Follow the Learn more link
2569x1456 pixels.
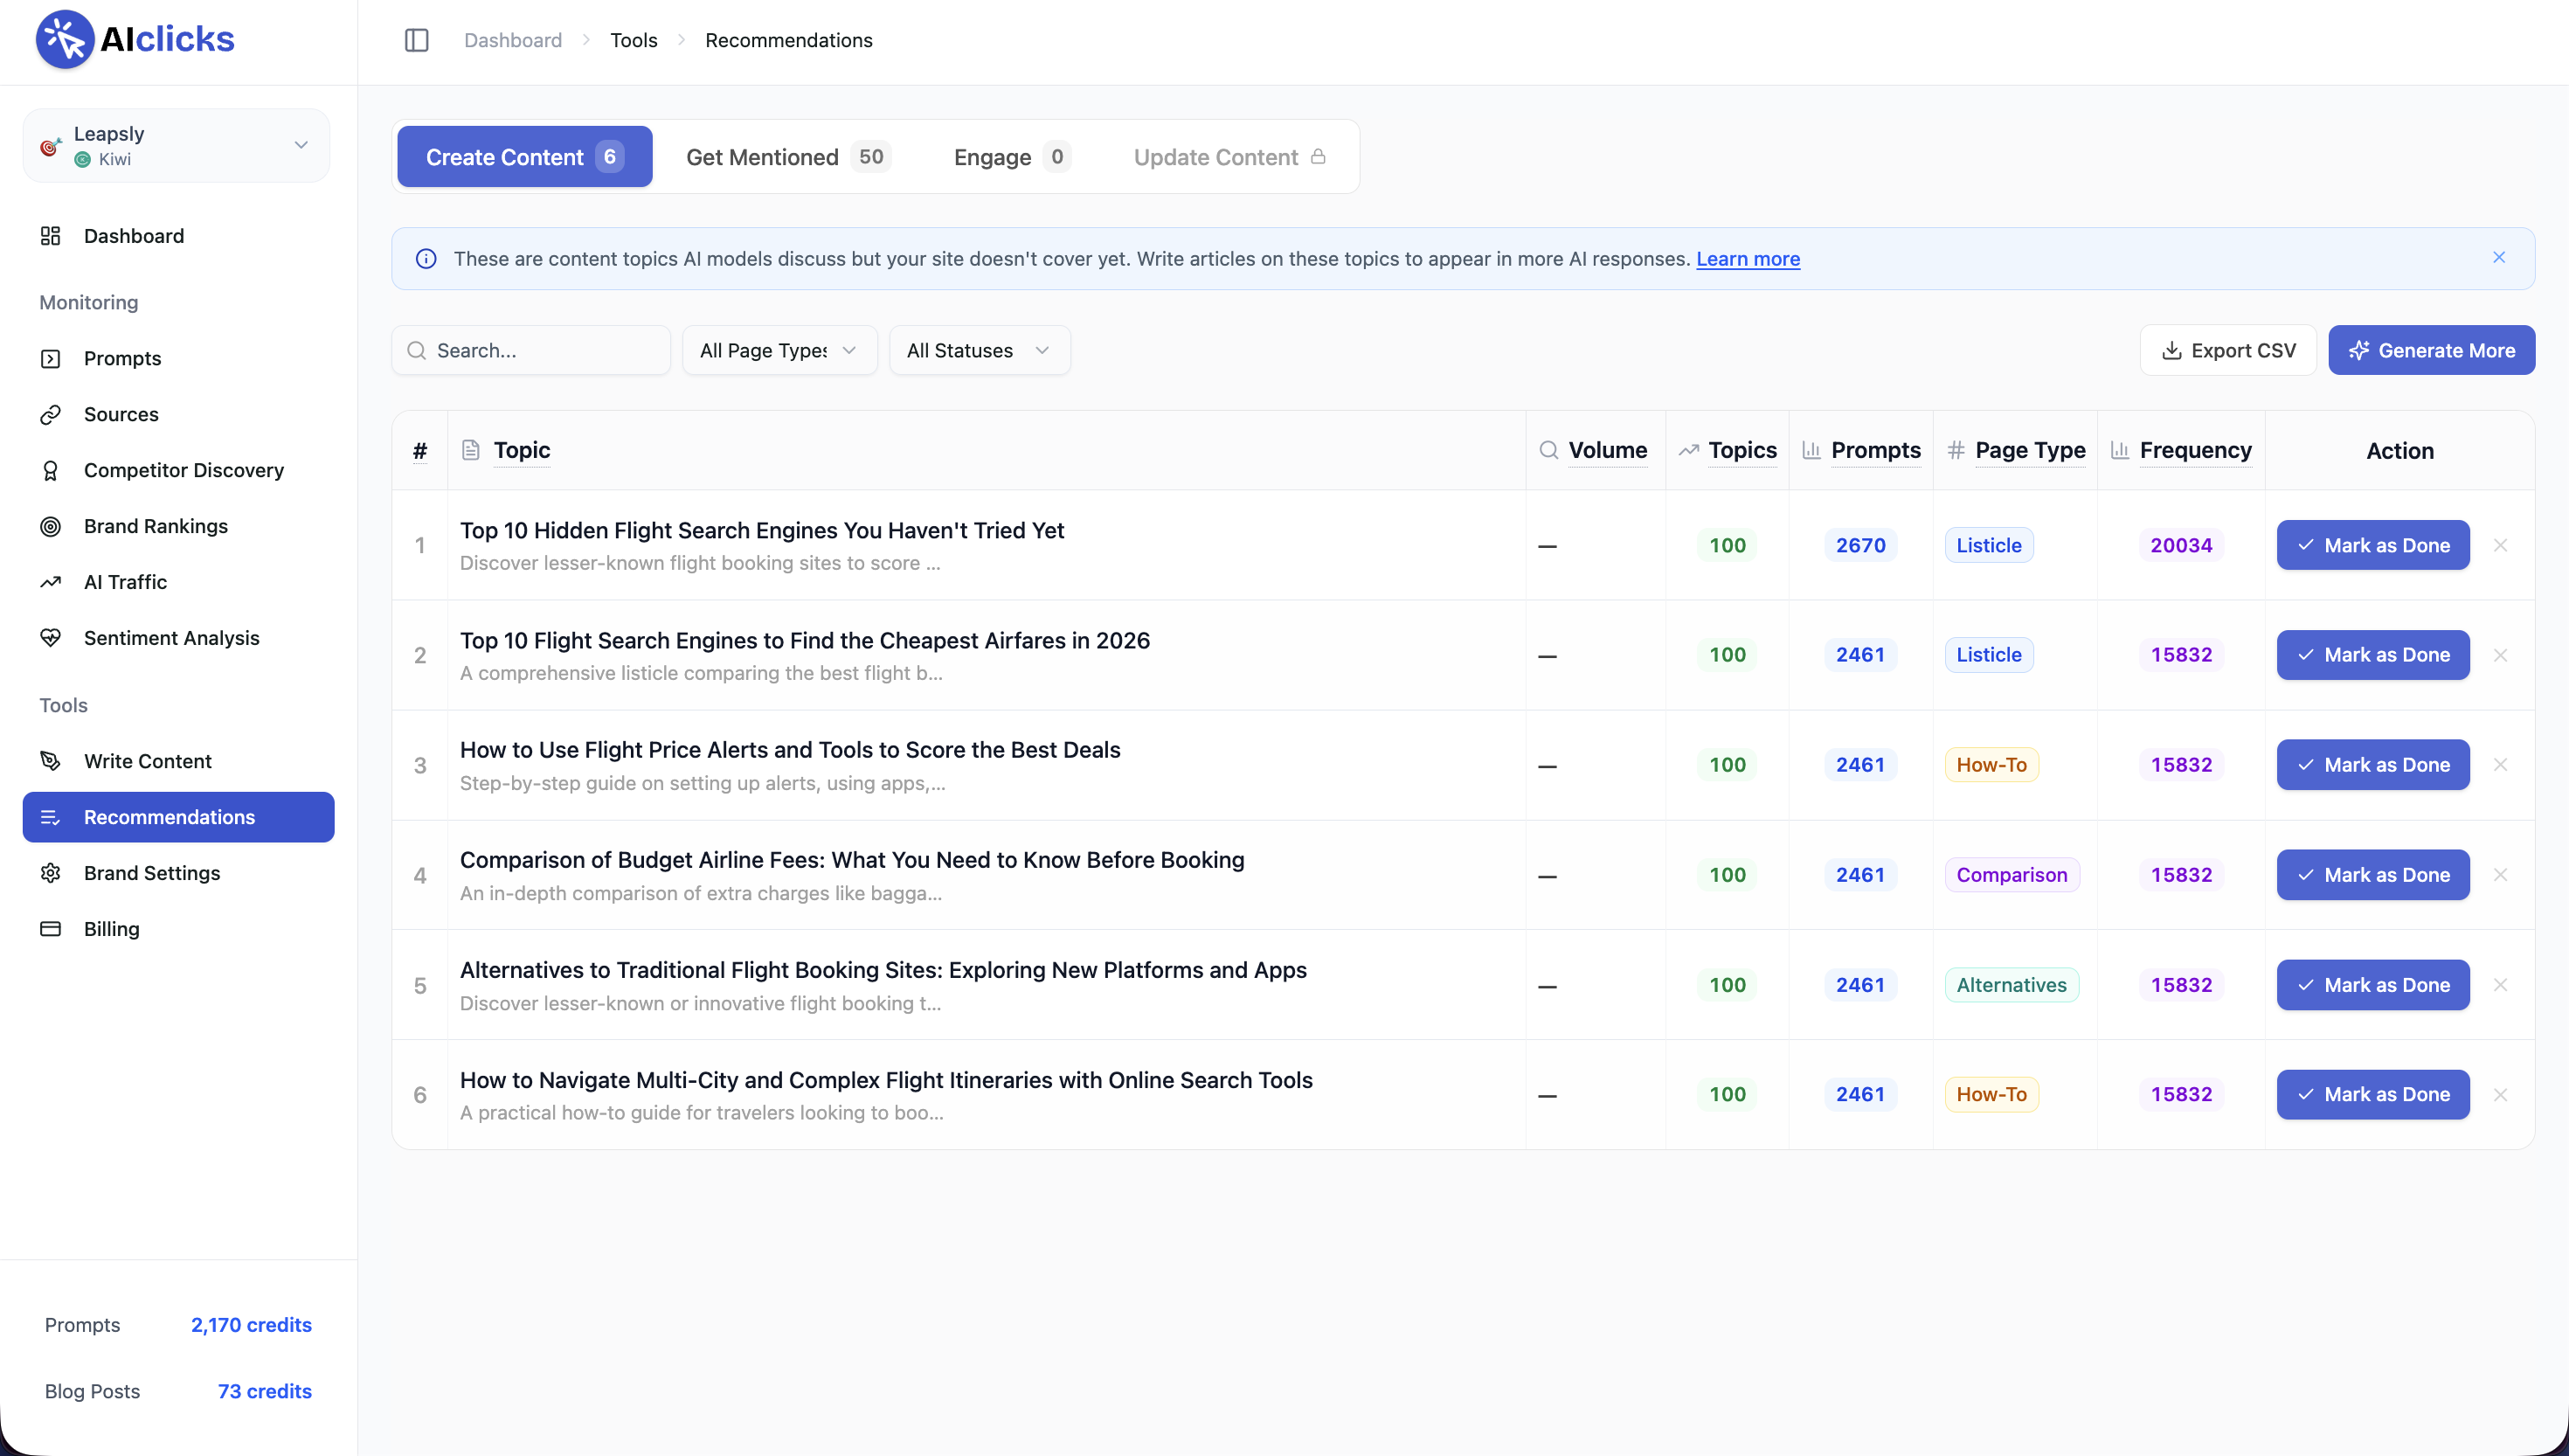[1748, 259]
